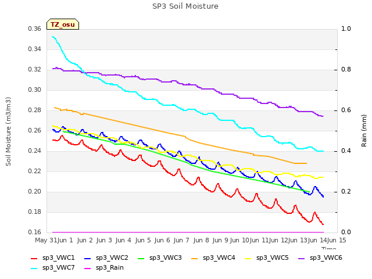This screenshot has height=279, width=372.
Task: Select the sp3_VWC5 legend label
Action: (273, 258)
